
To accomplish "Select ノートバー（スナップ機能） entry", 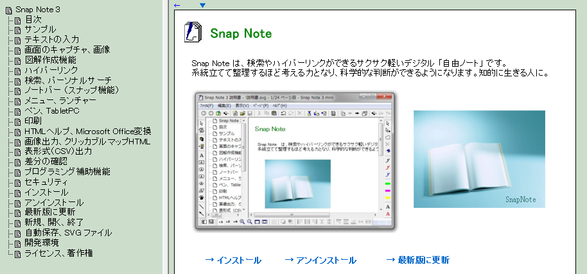I will (x=72, y=90).
